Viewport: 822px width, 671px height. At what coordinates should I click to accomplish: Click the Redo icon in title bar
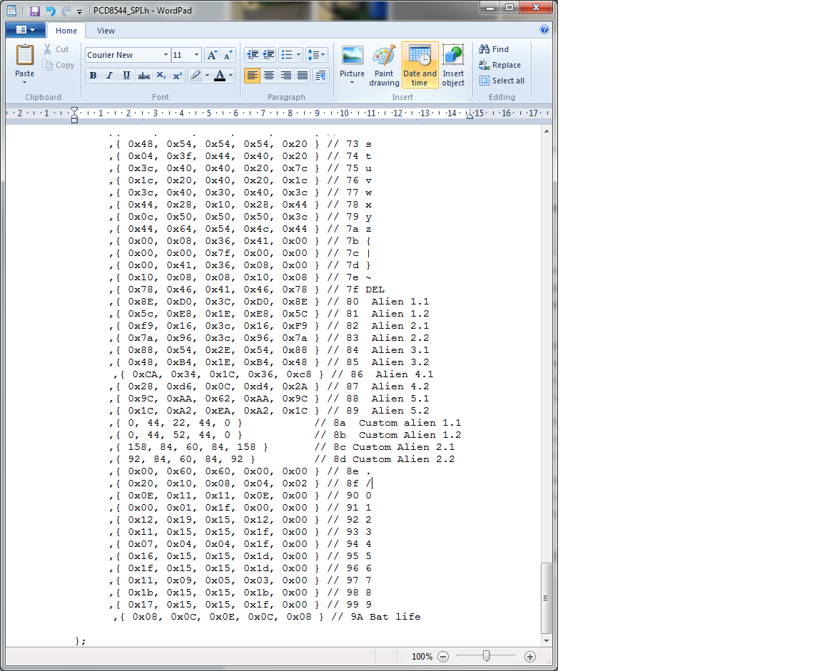pos(66,11)
